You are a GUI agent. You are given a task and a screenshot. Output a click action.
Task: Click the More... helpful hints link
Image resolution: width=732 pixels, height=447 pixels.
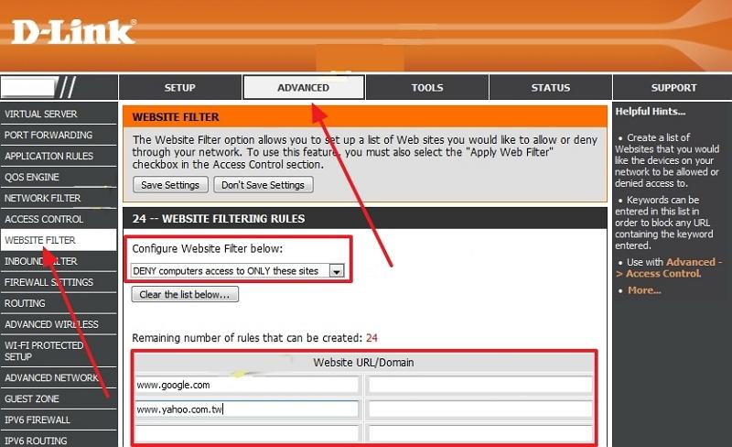pyautogui.click(x=644, y=290)
